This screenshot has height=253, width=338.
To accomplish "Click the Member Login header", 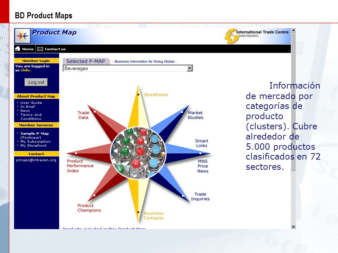I will tap(36, 61).
